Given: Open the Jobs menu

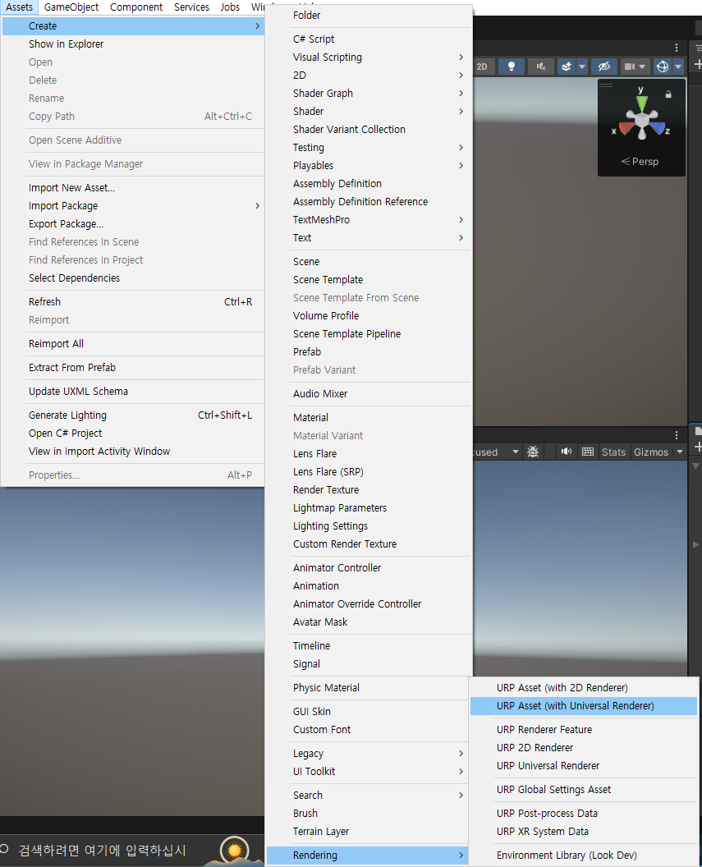Looking at the screenshot, I should pos(230,7).
